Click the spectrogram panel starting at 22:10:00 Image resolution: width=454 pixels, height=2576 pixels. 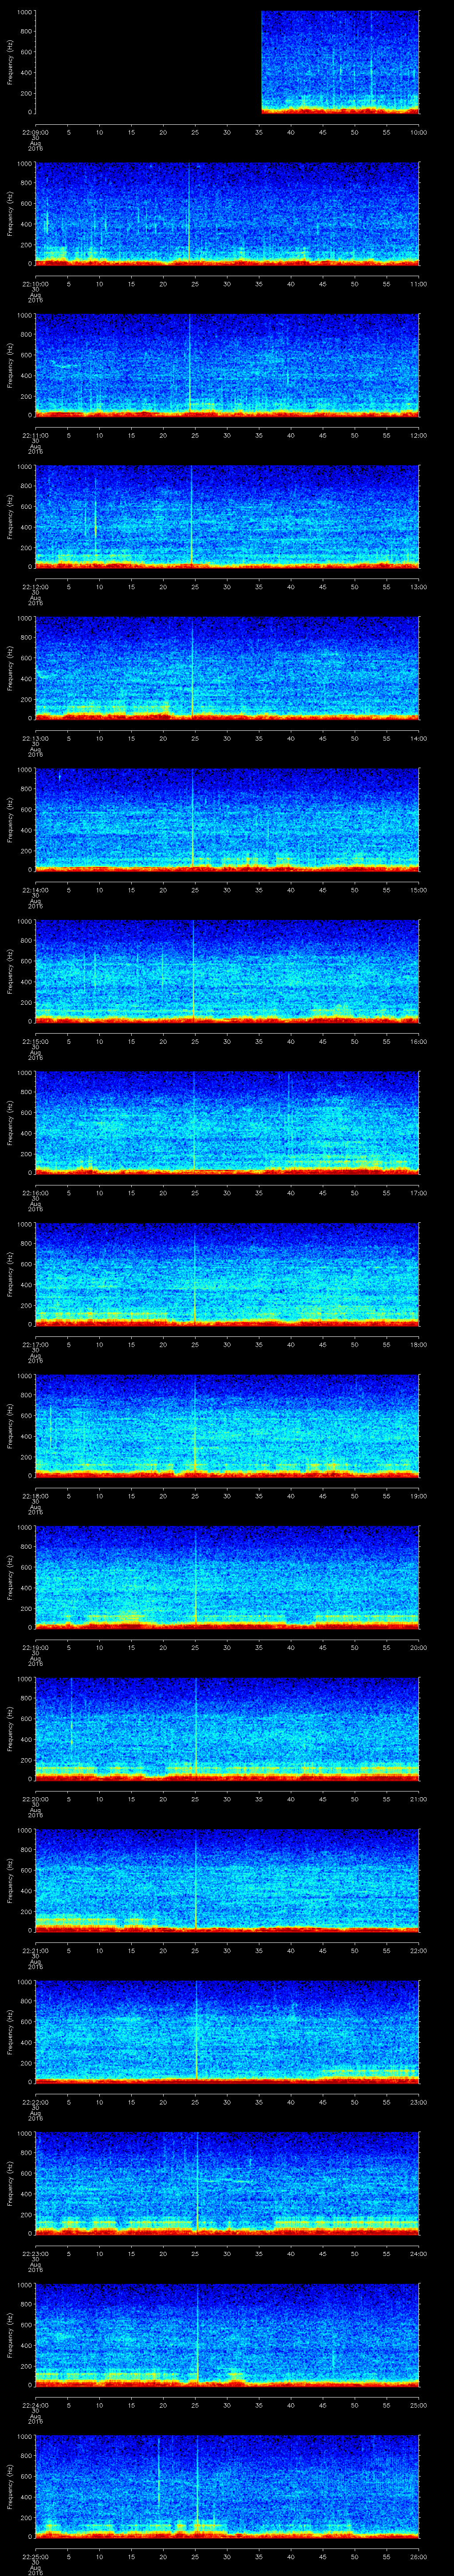click(227, 213)
